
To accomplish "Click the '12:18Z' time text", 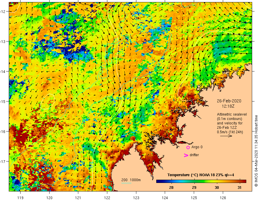I will pyautogui.click(x=228, y=106).
